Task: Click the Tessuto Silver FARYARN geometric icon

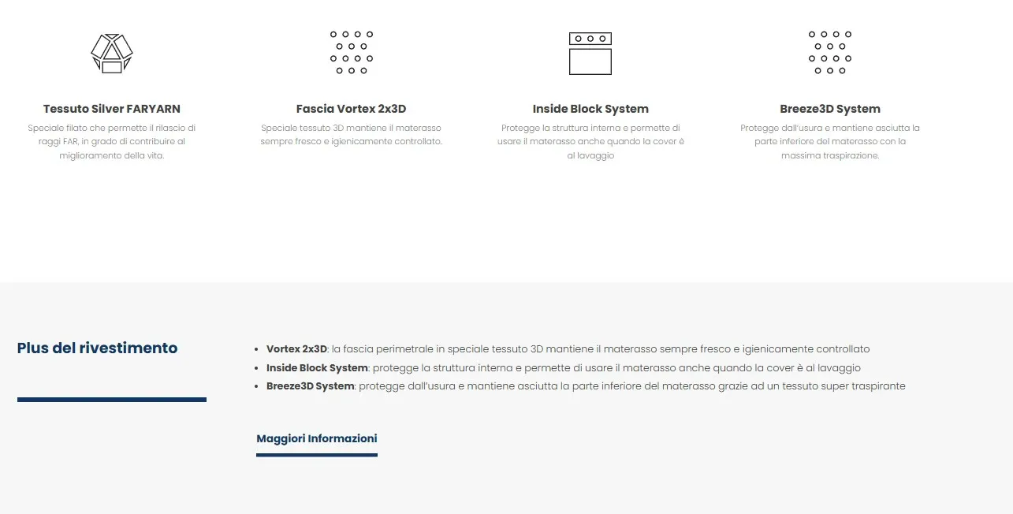Action: (112, 54)
